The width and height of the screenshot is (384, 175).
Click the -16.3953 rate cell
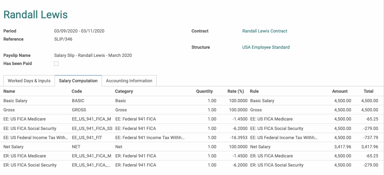(239, 137)
